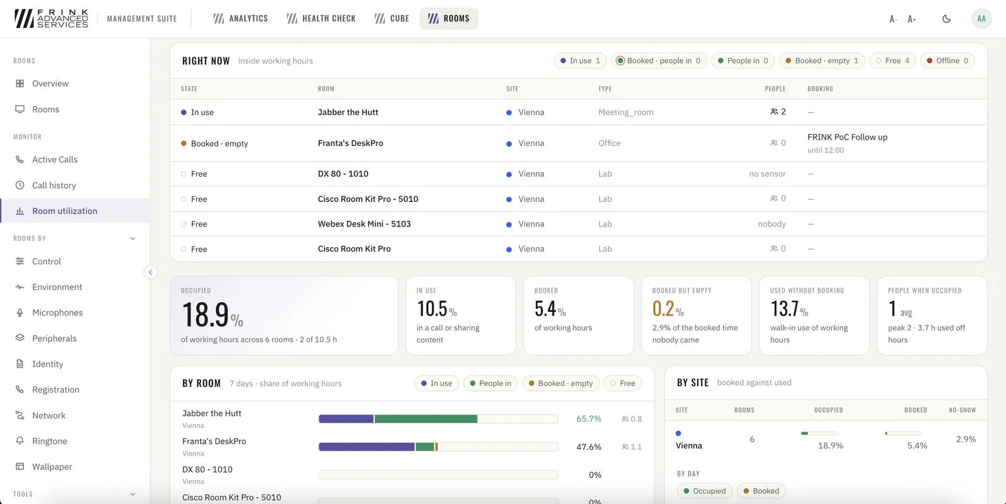1006x504 pixels.
Task: Click the Ringtone bell icon
Action: (x=19, y=442)
